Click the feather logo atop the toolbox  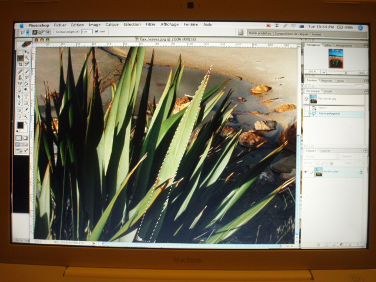pos(25,44)
